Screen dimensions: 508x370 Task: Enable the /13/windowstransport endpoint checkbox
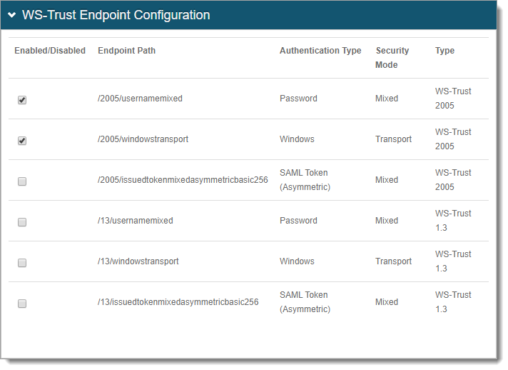click(x=22, y=263)
